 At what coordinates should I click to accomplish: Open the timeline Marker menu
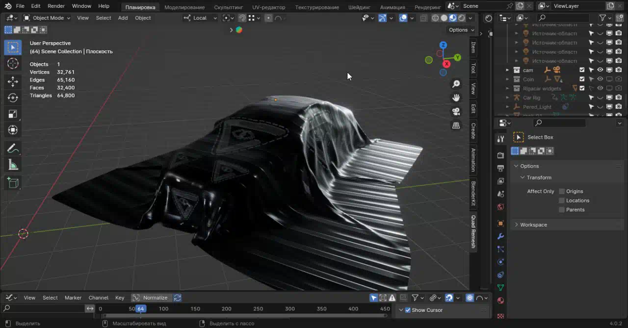click(73, 298)
